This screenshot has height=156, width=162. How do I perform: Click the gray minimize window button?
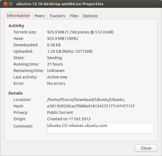[10, 4]
